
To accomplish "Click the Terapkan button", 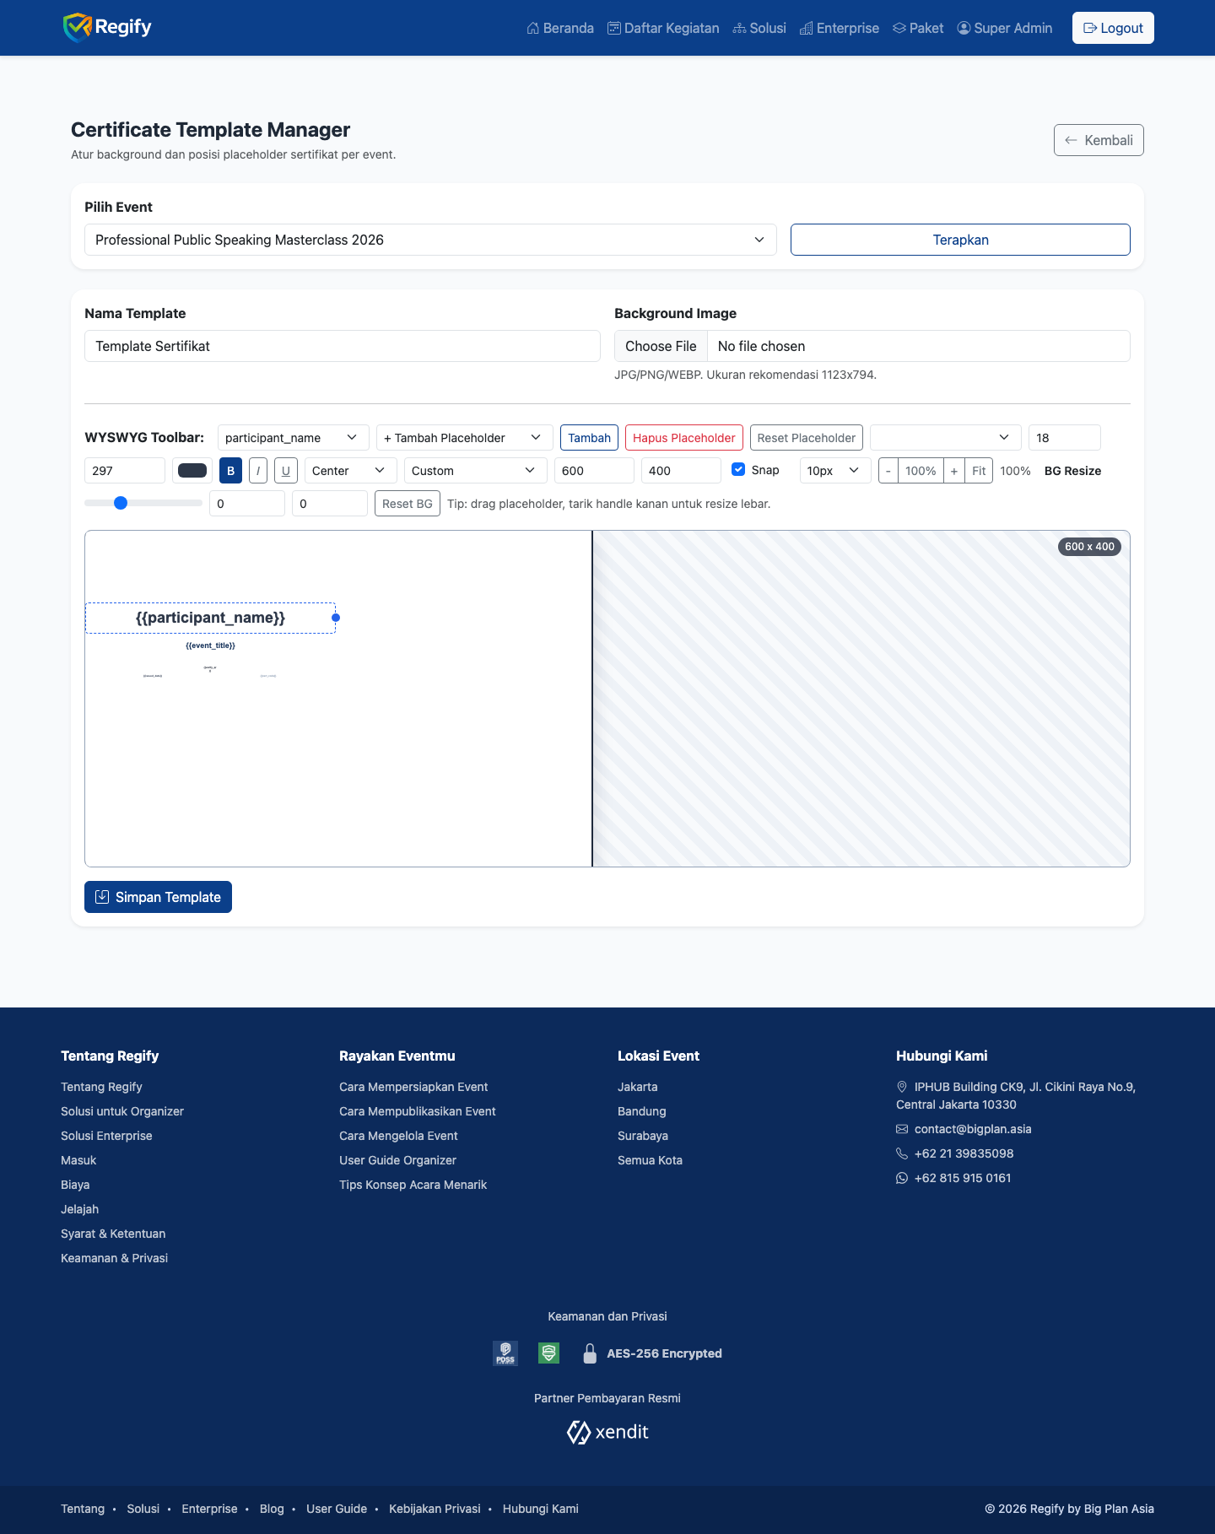I will [x=960, y=240].
